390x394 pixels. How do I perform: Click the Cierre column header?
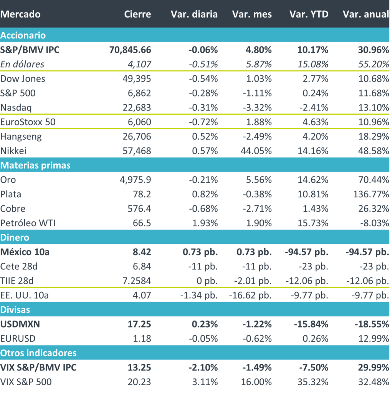pos(137,14)
